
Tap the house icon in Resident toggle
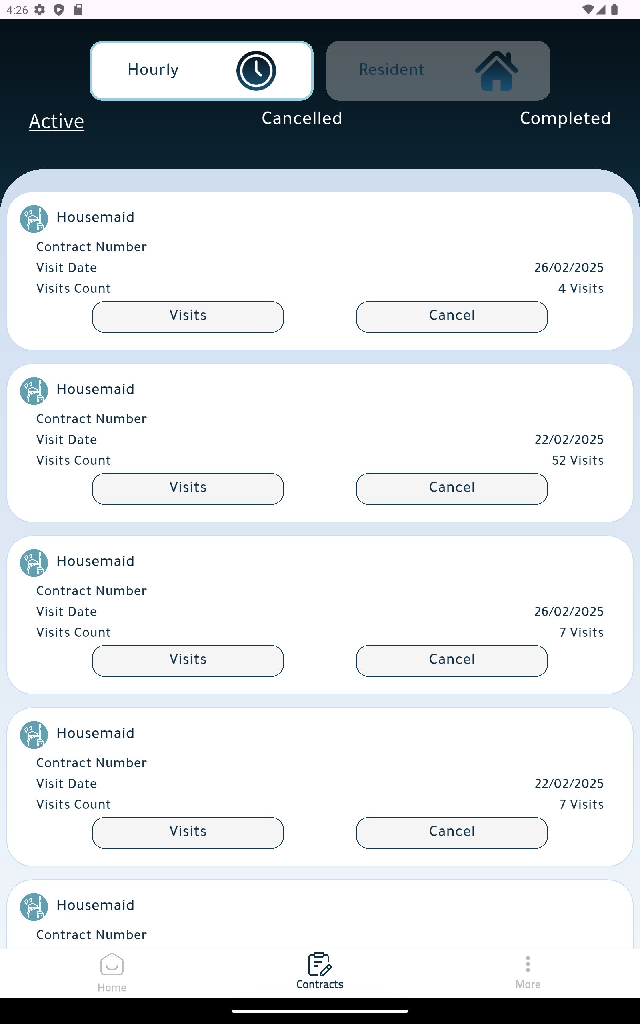point(496,71)
